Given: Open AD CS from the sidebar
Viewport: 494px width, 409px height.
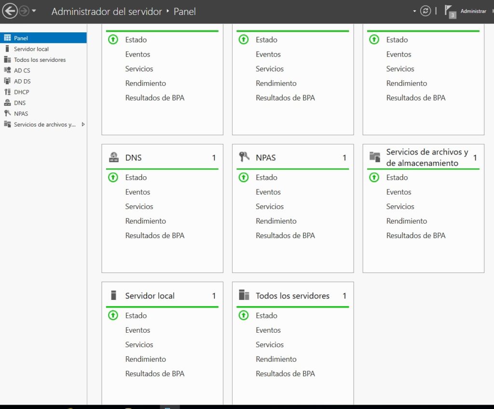Looking at the screenshot, I should pos(22,70).
